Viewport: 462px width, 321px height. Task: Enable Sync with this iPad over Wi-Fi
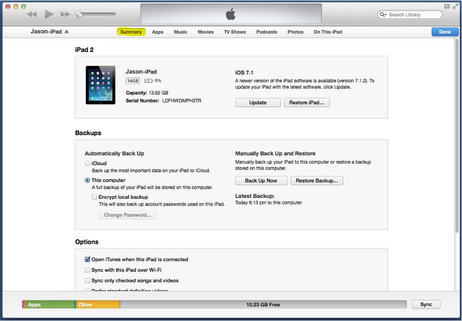[87, 270]
